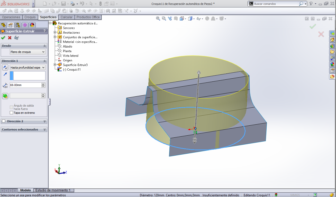Expand the Superficie-Extruir3 tree node

pos(55,65)
